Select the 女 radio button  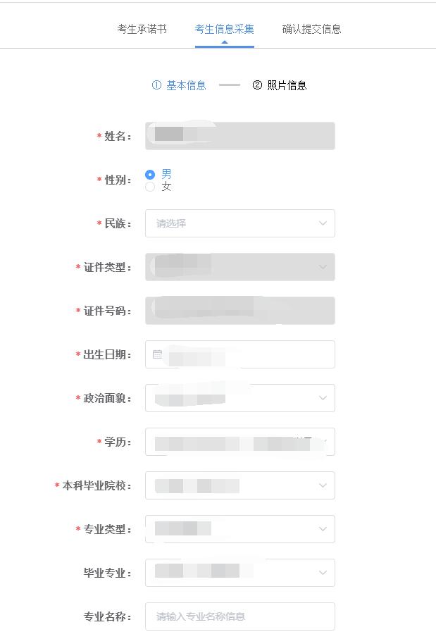(x=150, y=187)
